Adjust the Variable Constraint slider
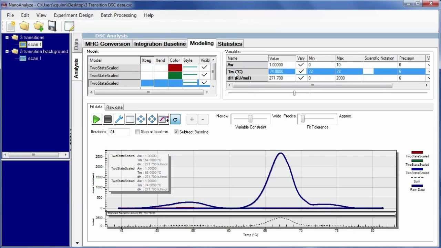Screen dimensions: 441x248 pos(250,118)
